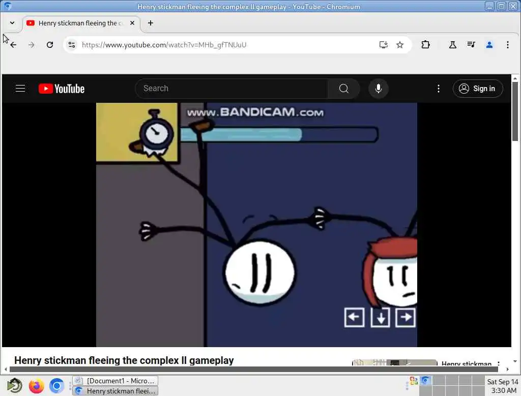
Task: Launch Firefox from the taskbar
Action: pyautogui.click(x=36, y=386)
